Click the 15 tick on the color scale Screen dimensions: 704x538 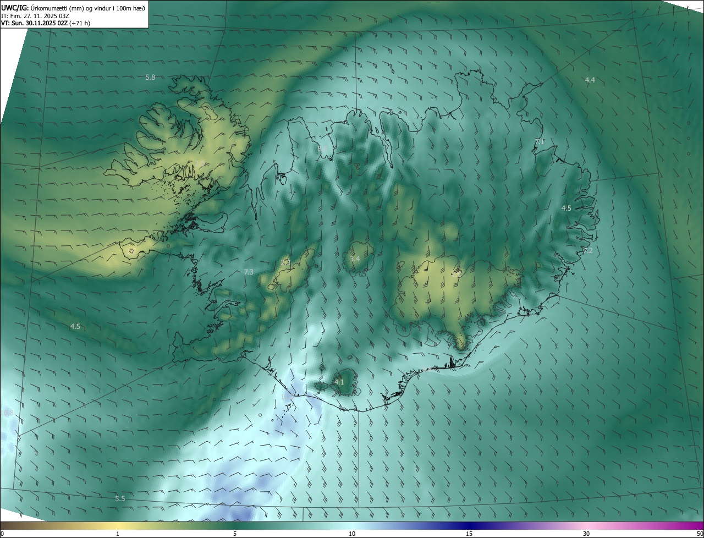click(x=469, y=534)
